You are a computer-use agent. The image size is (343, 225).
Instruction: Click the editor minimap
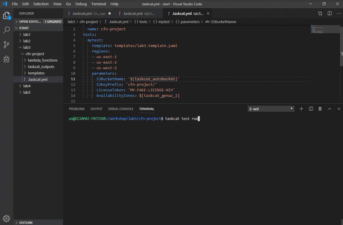tap(325, 29)
